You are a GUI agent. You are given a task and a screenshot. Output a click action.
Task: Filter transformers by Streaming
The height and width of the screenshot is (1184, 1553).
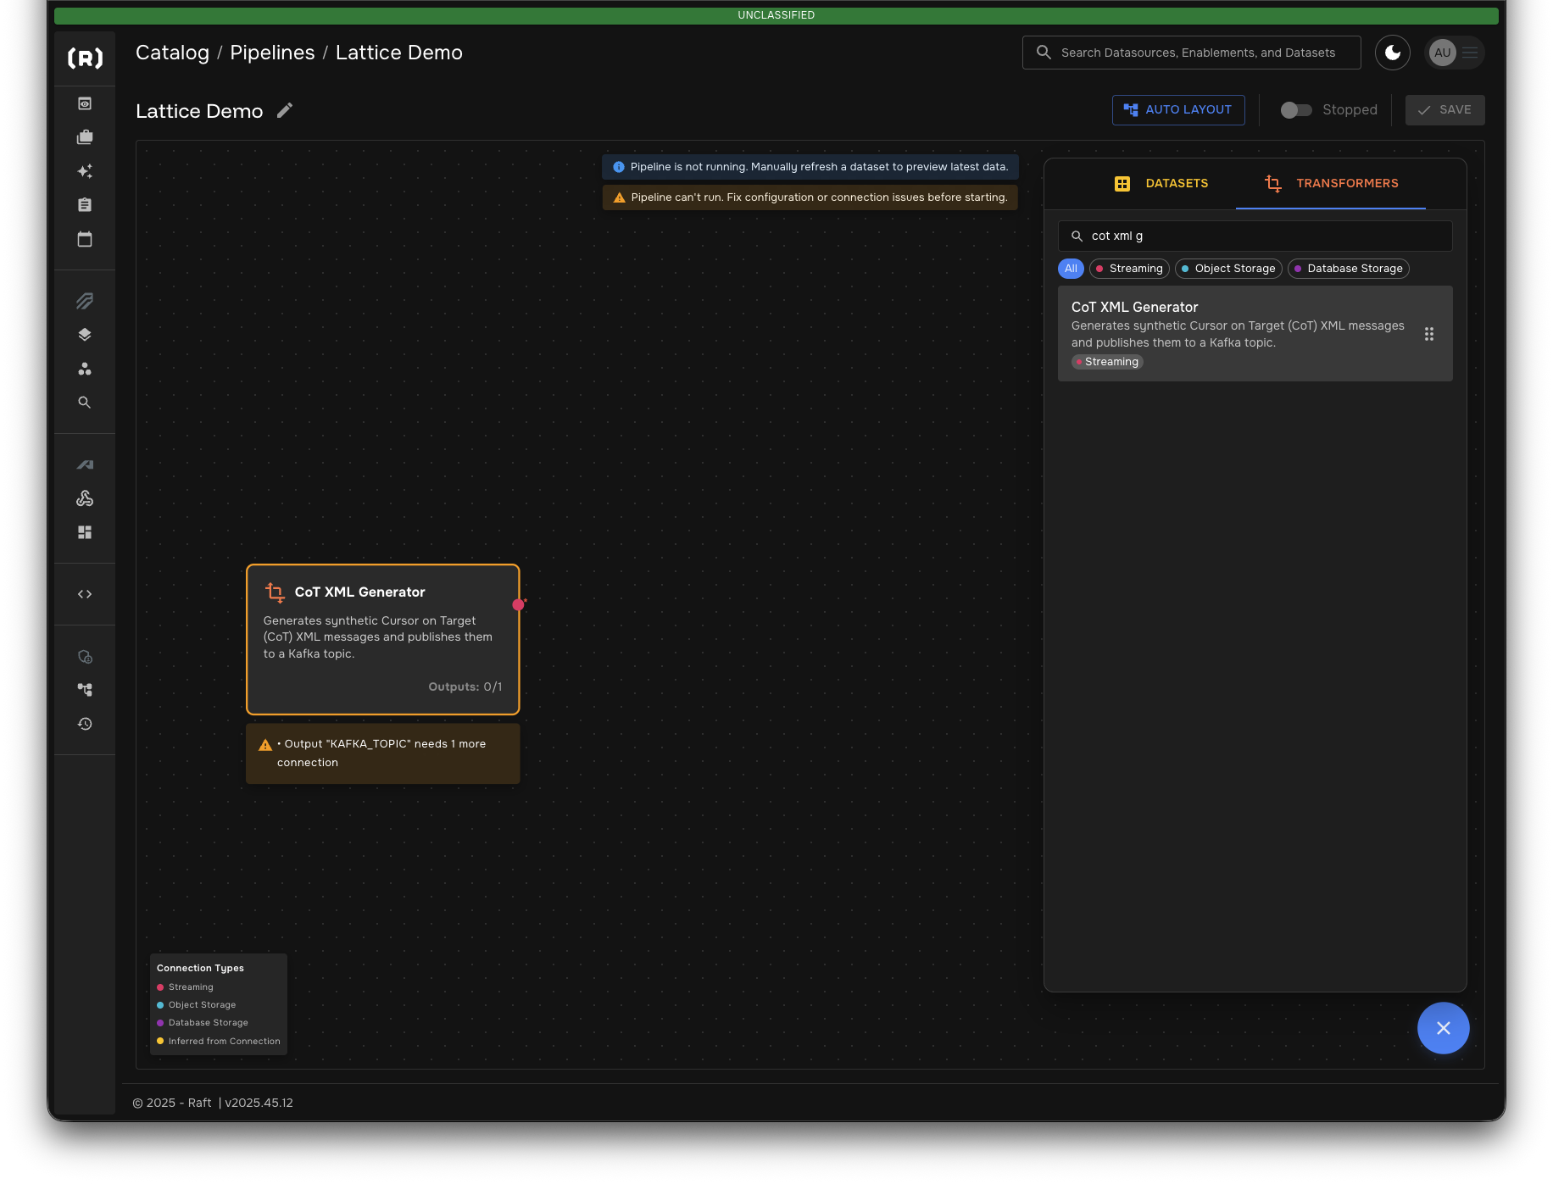[x=1129, y=269]
